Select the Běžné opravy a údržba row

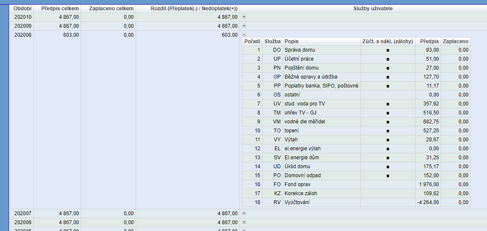pyautogui.click(x=357, y=77)
